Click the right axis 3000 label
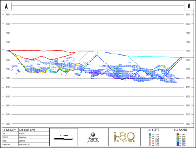The image size is (196, 148). (188, 115)
